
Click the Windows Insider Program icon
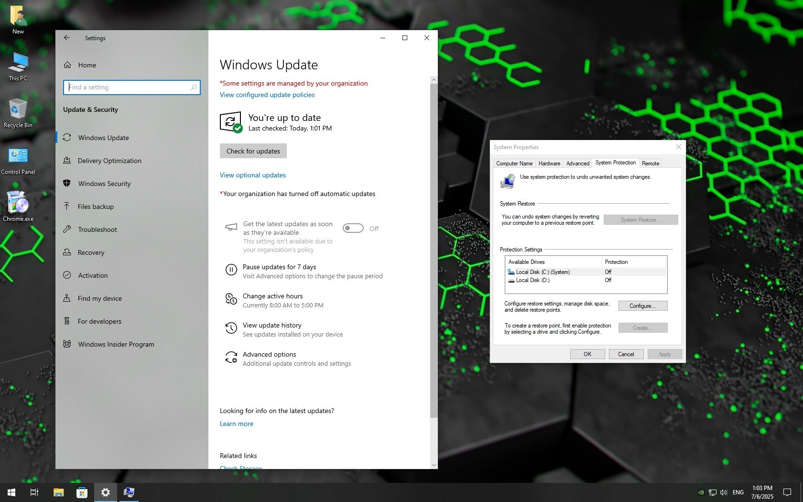coord(67,344)
